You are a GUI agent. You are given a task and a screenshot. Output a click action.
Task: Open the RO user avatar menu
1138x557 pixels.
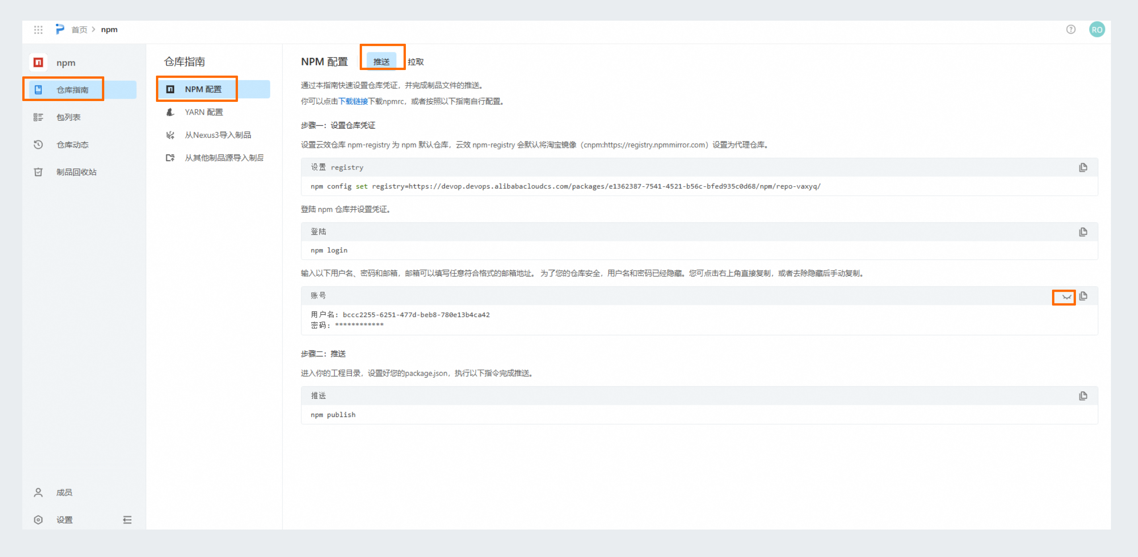[x=1097, y=29]
